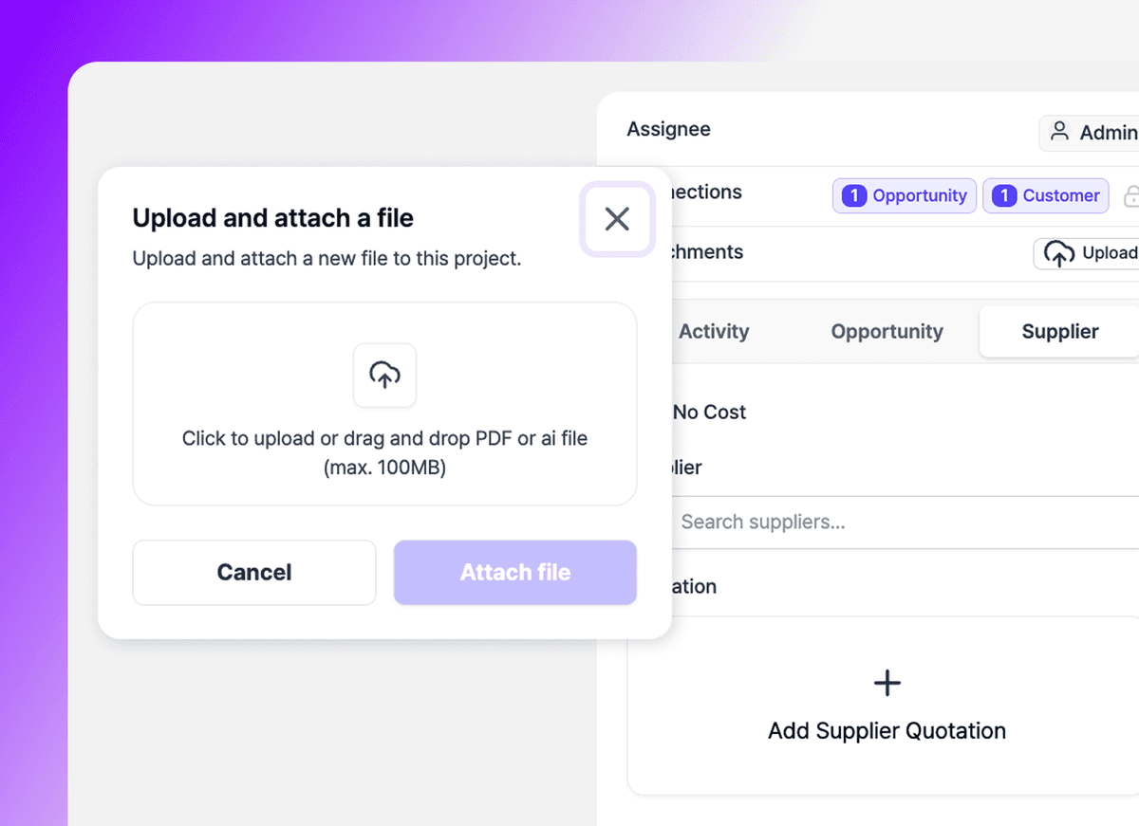Click the Attach file button
This screenshot has height=826, width=1139.
point(514,573)
